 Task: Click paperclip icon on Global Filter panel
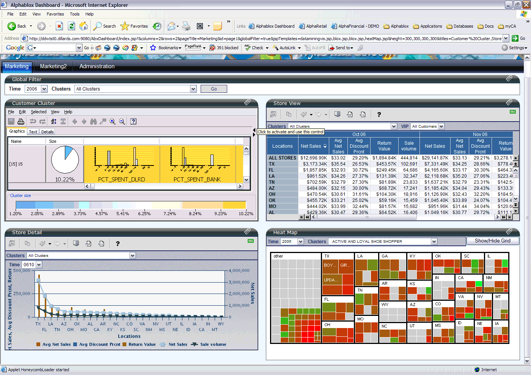tap(509, 78)
